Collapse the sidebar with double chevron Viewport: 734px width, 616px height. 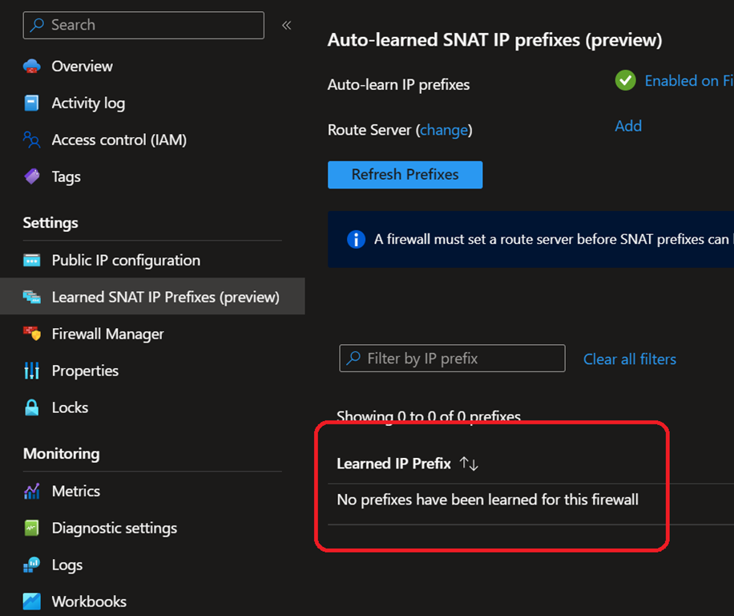(286, 26)
